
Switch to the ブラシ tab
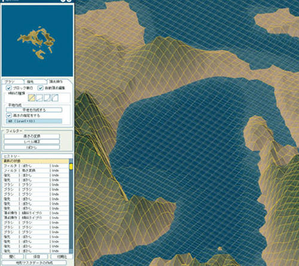pyautogui.click(x=13, y=81)
